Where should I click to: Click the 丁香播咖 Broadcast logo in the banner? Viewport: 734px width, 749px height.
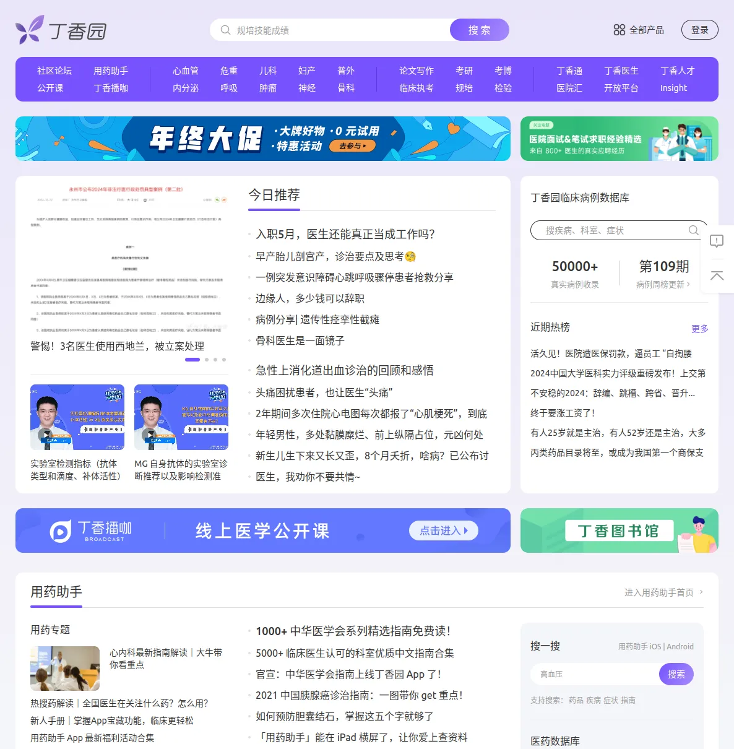coord(91,530)
